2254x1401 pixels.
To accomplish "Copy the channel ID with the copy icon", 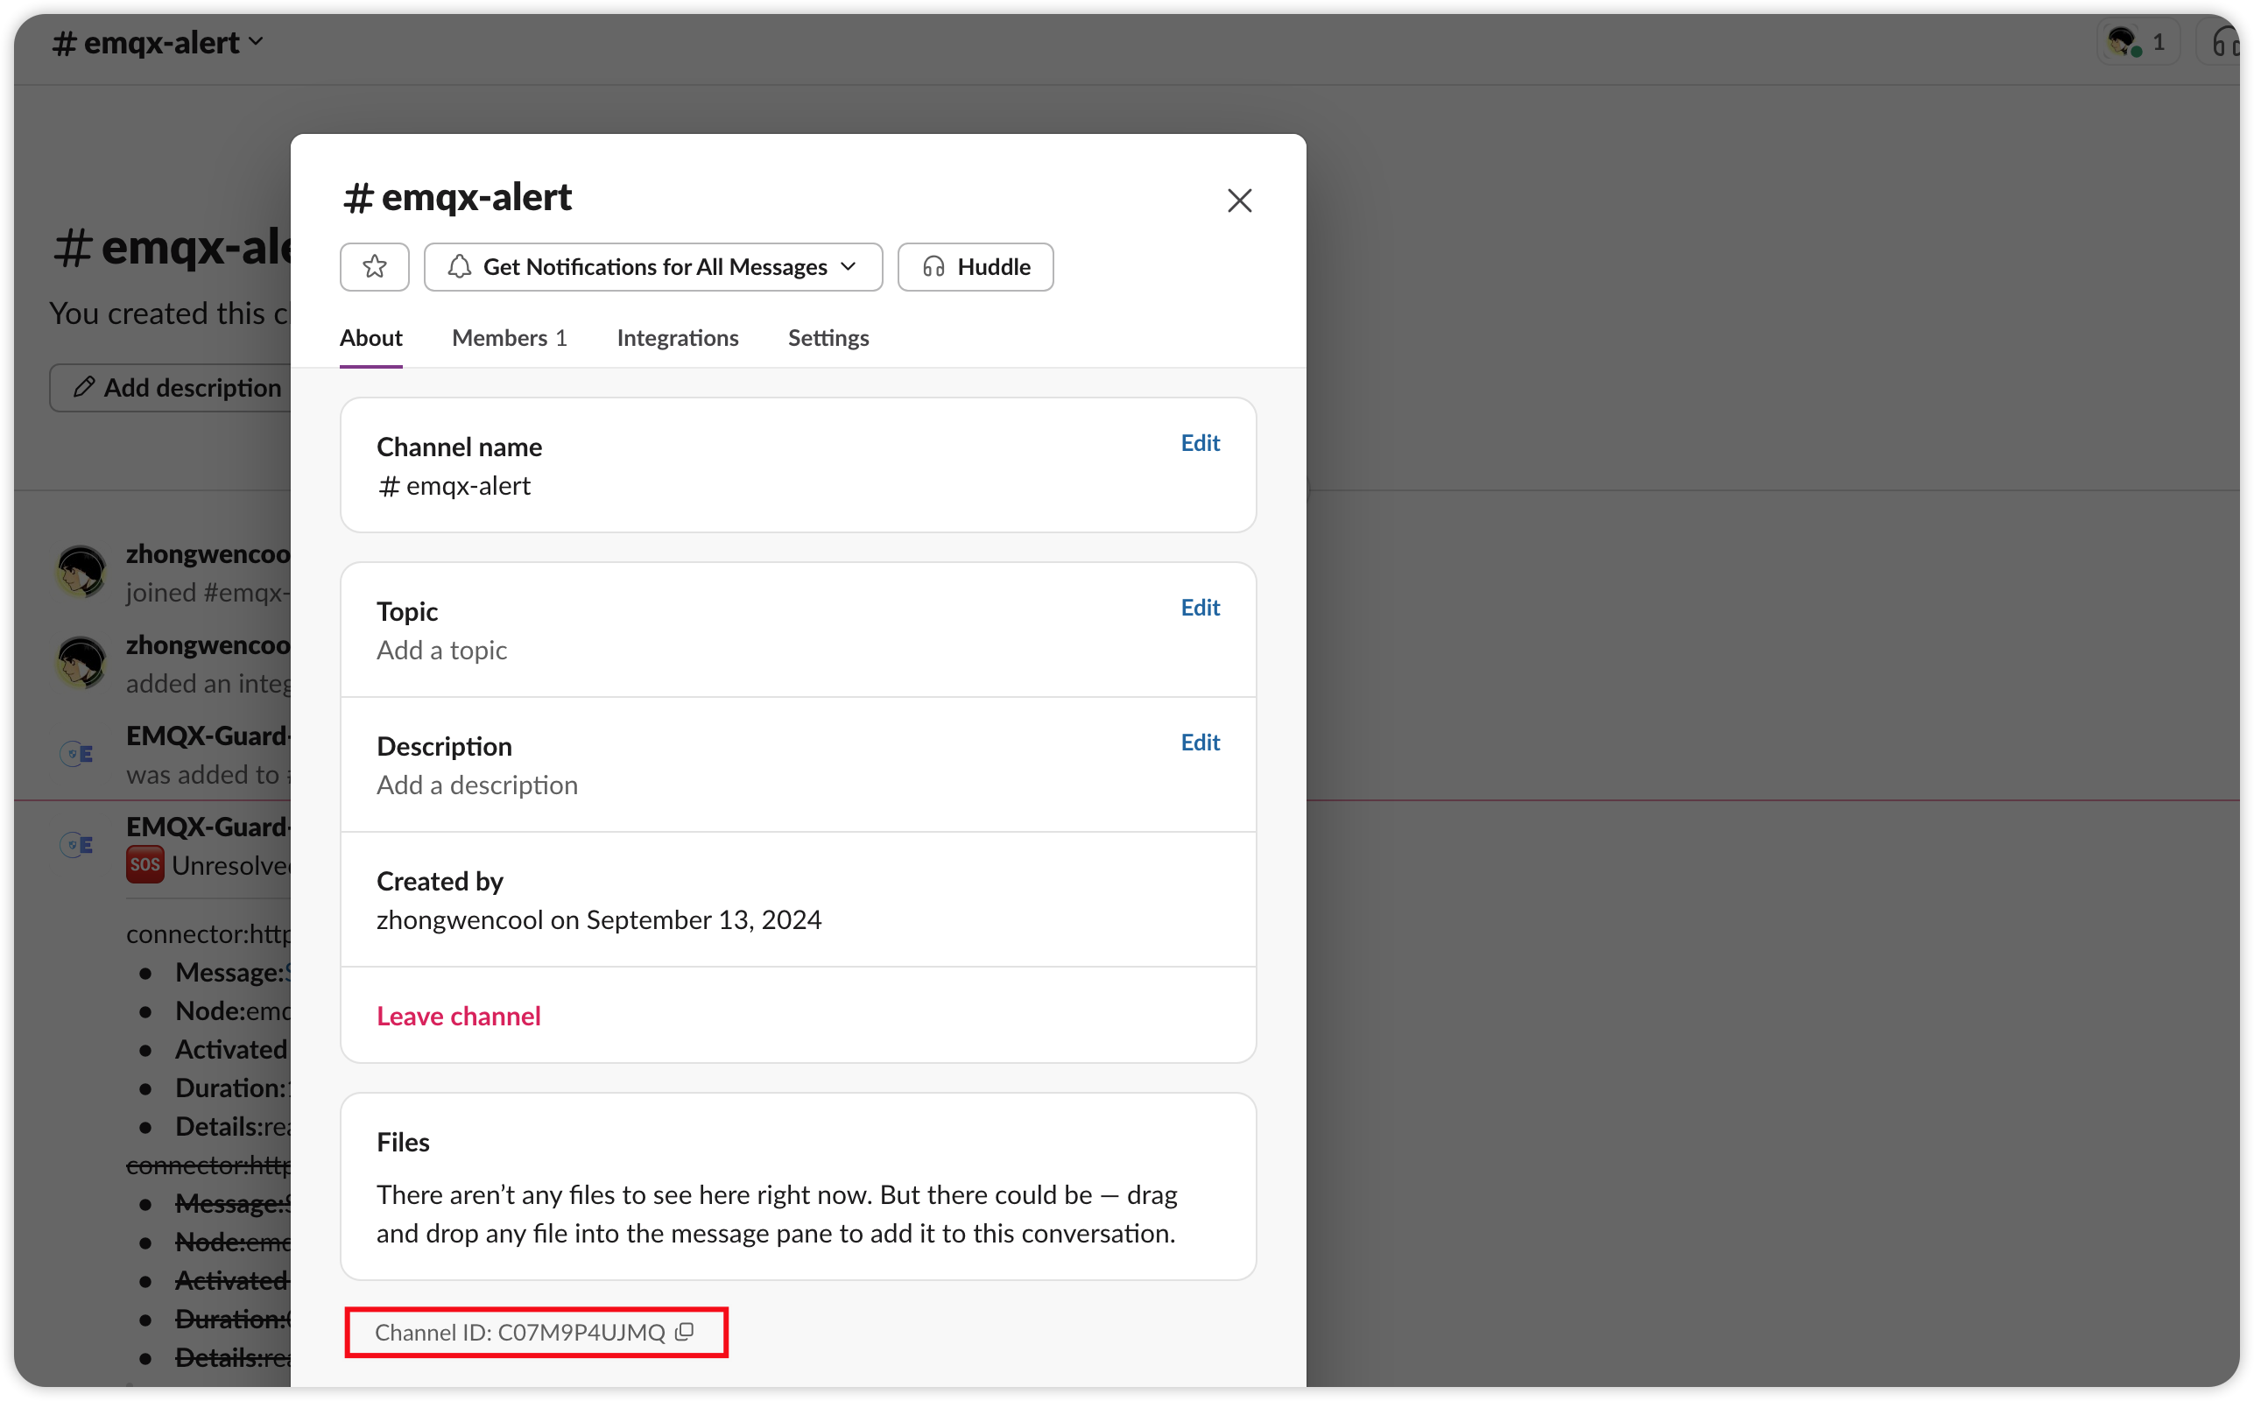I will coord(685,1332).
